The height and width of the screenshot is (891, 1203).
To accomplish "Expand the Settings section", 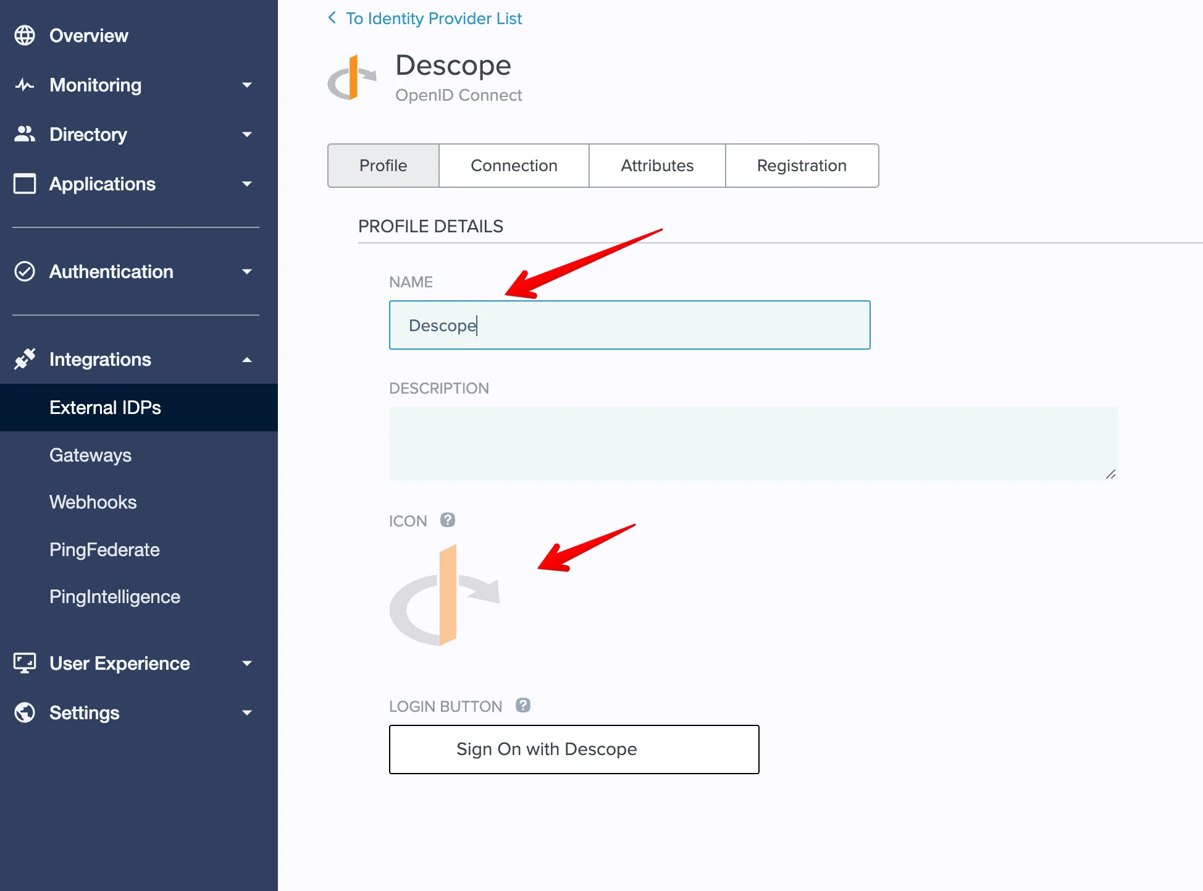I will click(247, 713).
